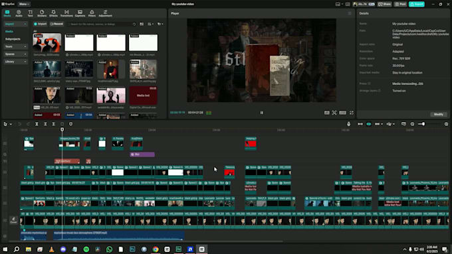Open the Transitions panel
Viewport: 452px width, 254px height.
pyautogui.click(x=66, y=13)
